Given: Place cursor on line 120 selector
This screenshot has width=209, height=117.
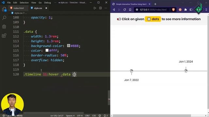Looking at the screenshot, I should click(x=47, y=74).
